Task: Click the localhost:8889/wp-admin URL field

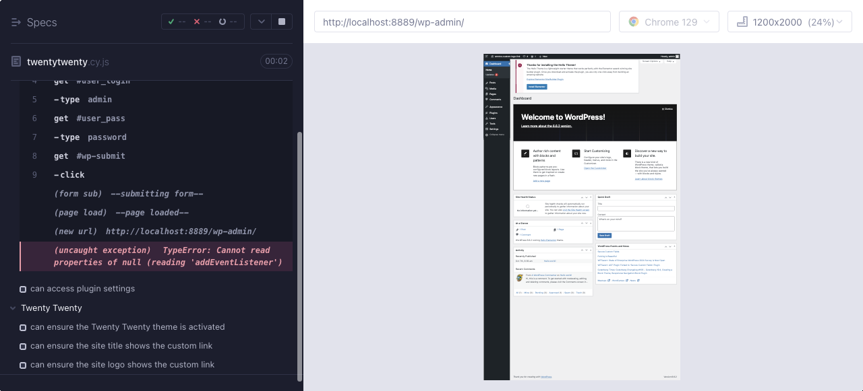Action: (462, 22)
